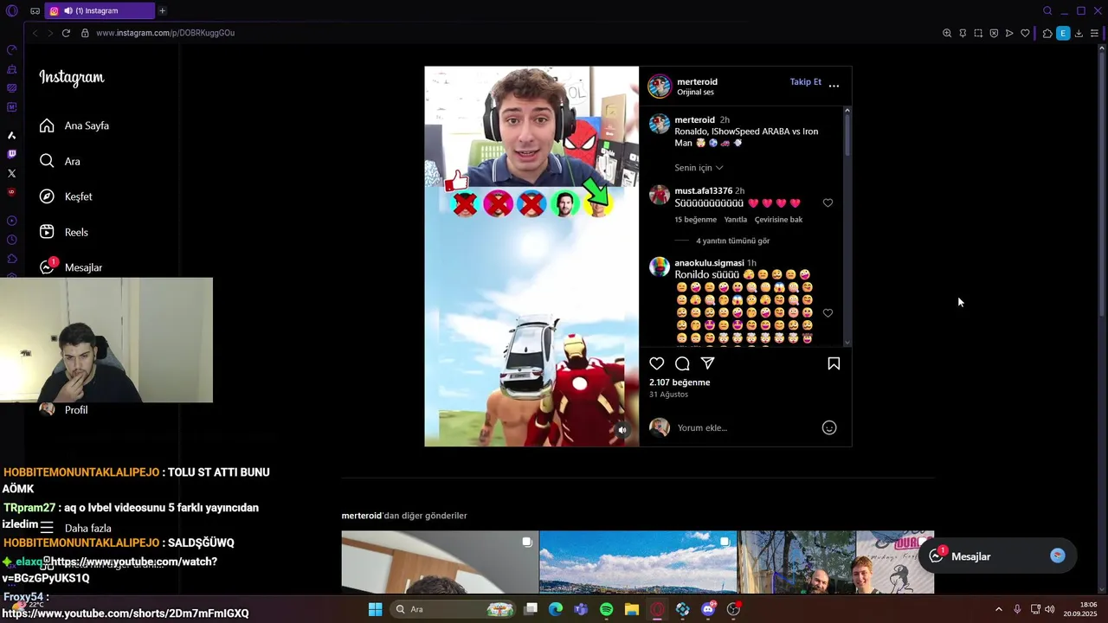The width and height of the screenshot is (1108, 623).
Task: Open X (Twitter) in Opera sidebar
Action: (x=11, y=173)
